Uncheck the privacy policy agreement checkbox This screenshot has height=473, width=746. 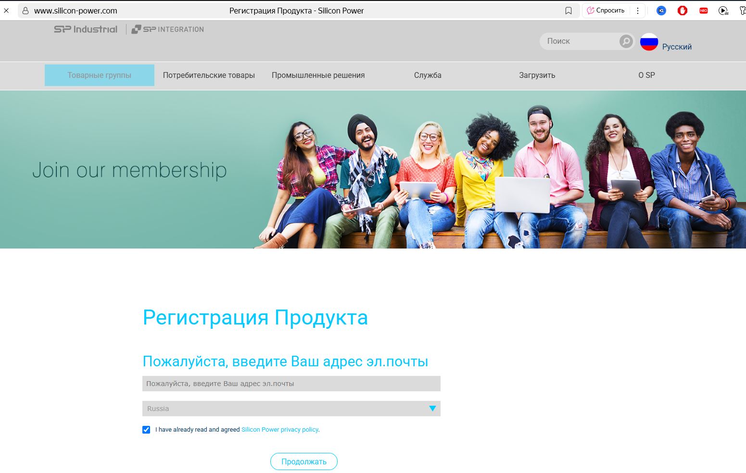coord(146,430)
